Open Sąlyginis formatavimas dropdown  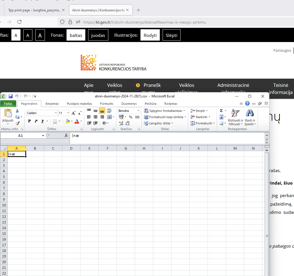click(165, 111)
